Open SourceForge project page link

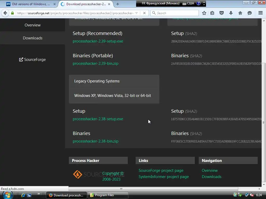[x=161, y=170]
